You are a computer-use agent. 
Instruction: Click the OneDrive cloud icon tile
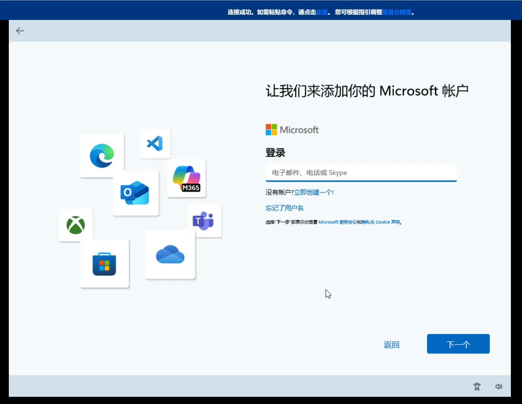[x=170, y=255]
